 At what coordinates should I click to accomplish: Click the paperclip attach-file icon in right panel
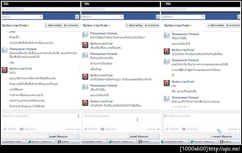tap(167, 129)
